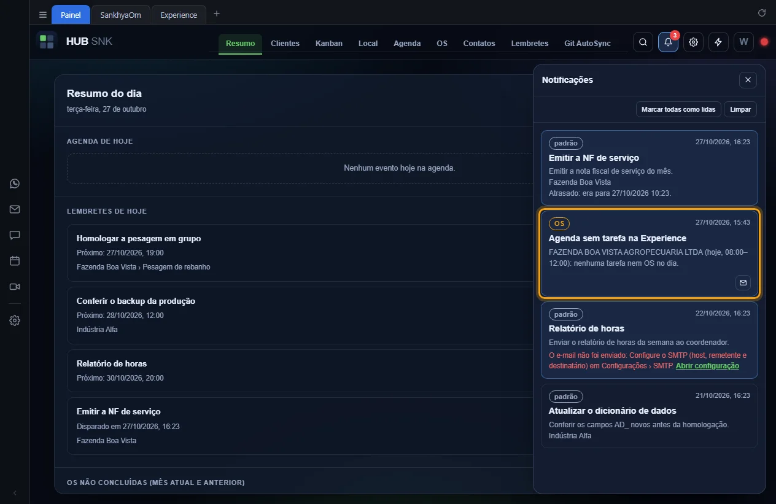This screenshot has height=504, width=776.
Task: Collapse the sidebar with the bottom chevron
Action: tap(15, 493)
